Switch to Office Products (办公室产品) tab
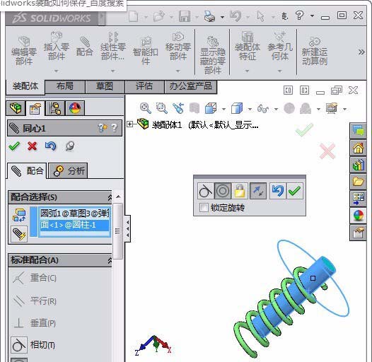Viewport: 372px width, 362px height. pyautogui.click(x=191, y=86)
